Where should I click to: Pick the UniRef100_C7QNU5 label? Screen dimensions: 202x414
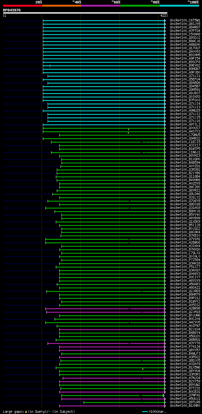point(185,135)
